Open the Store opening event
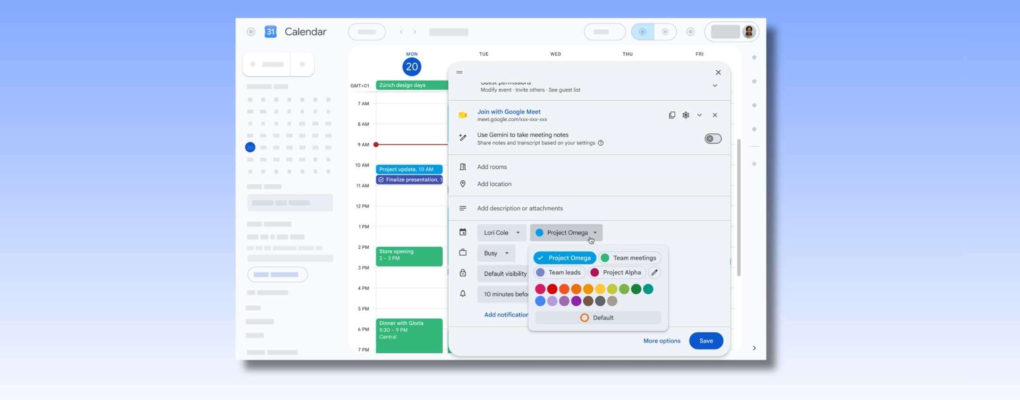1020x400 pixels. point(409,257)
